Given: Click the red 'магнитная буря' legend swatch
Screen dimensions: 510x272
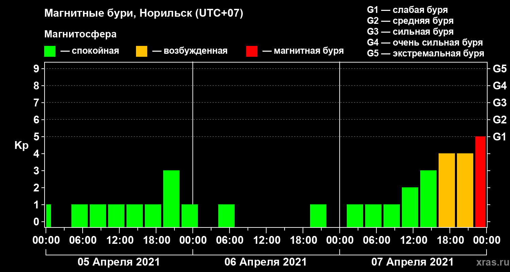Looking at the screenshot, I should coord(252,51).
